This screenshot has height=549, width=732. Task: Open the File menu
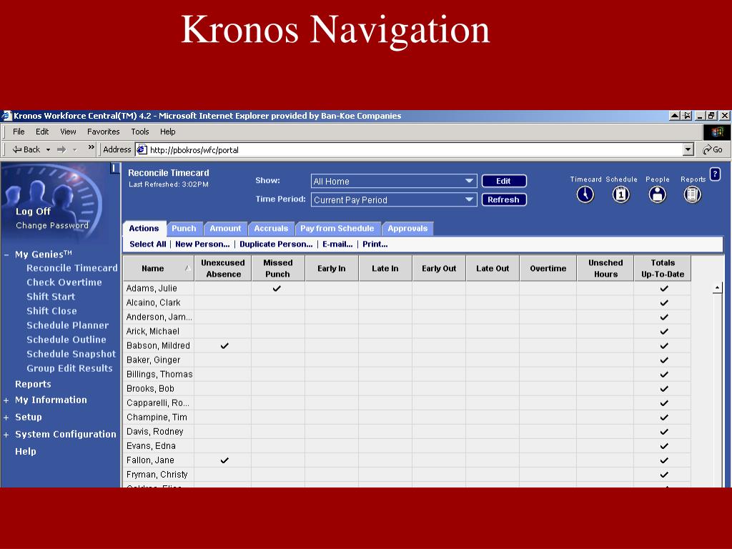[19, 132]
